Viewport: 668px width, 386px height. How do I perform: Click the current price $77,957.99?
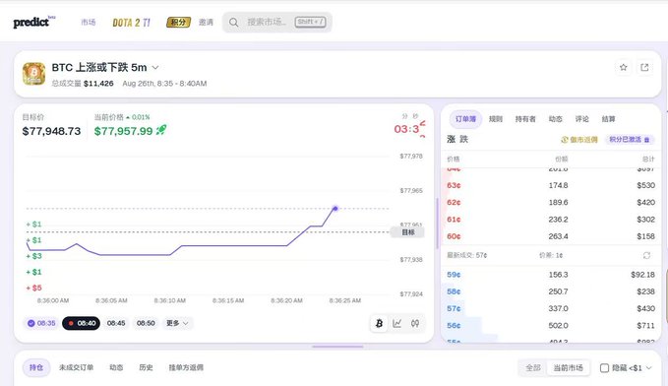click(x=124, y=131)
